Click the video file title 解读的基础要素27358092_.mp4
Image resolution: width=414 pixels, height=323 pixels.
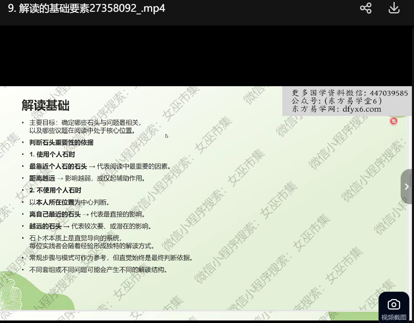[x=87, y=8]
